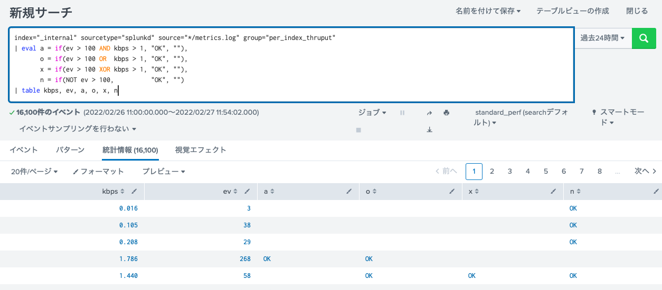Click the kbps value 1.786
The width and height of the screenshot is (662, 290).
coord(128,259)
